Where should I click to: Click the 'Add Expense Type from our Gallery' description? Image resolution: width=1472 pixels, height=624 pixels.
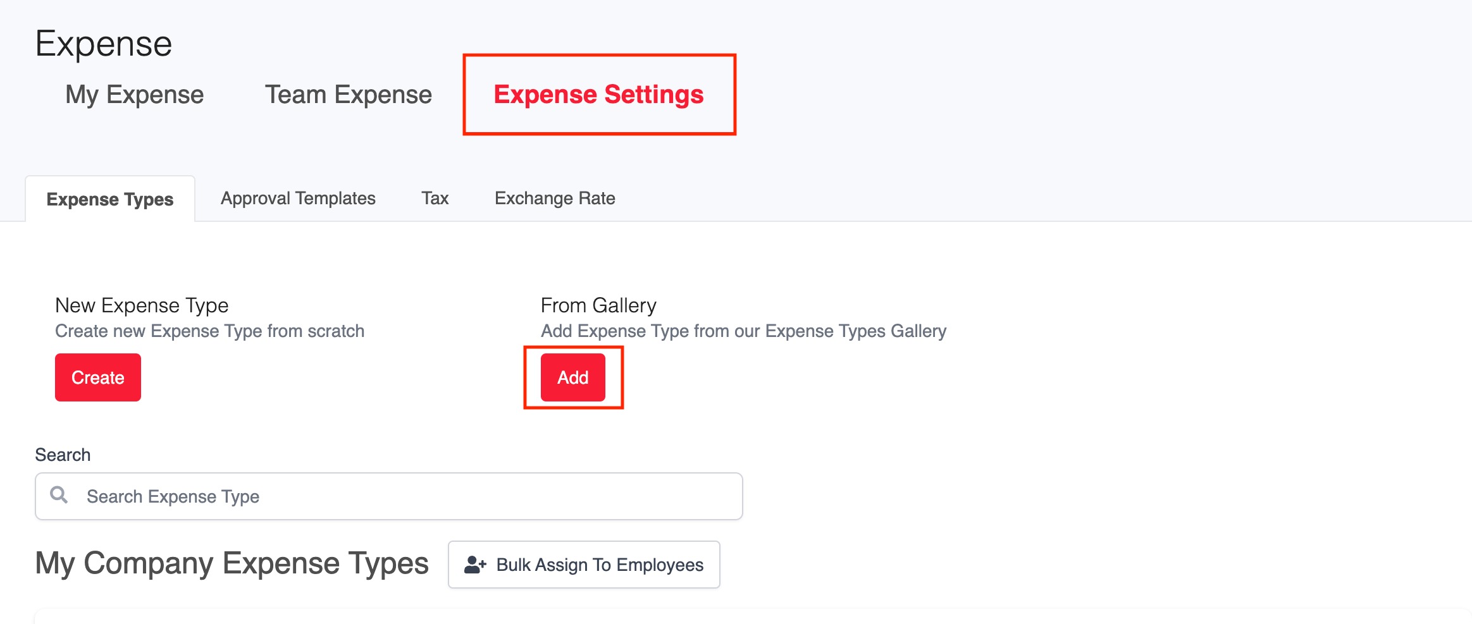[744, 331]
